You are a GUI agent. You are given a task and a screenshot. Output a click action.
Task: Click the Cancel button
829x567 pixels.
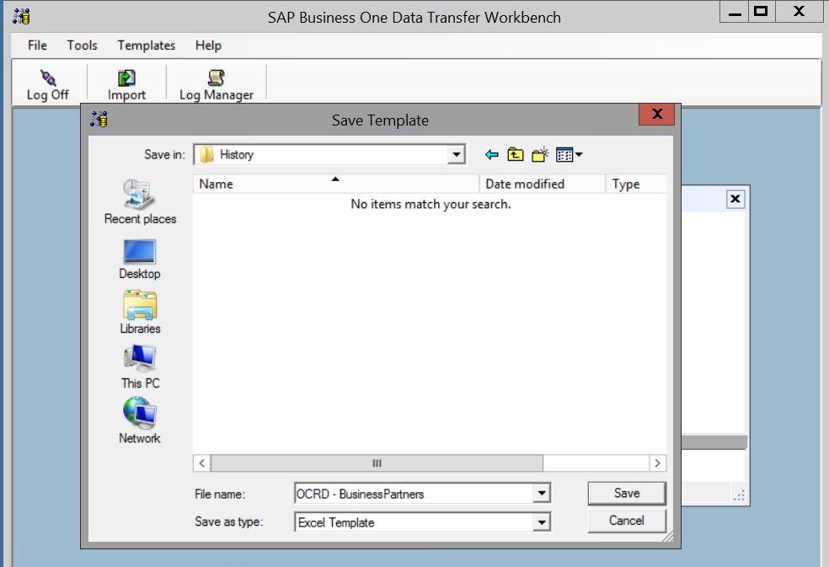coord(627,521)
